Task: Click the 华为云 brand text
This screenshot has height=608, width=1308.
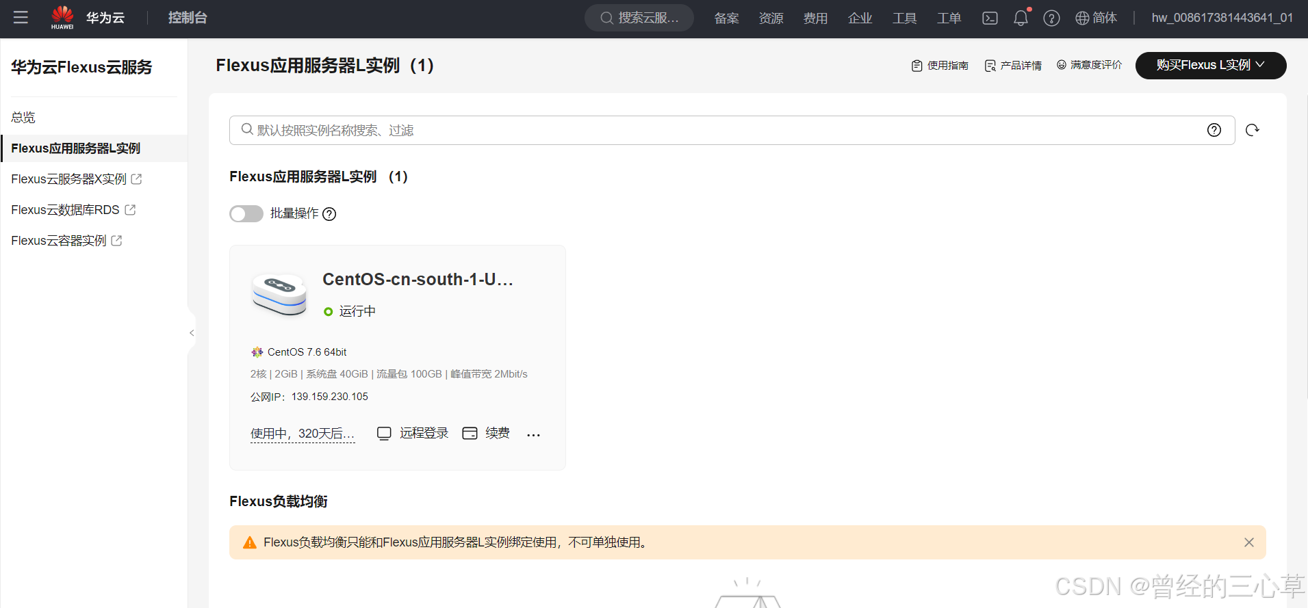Action: 105,18
